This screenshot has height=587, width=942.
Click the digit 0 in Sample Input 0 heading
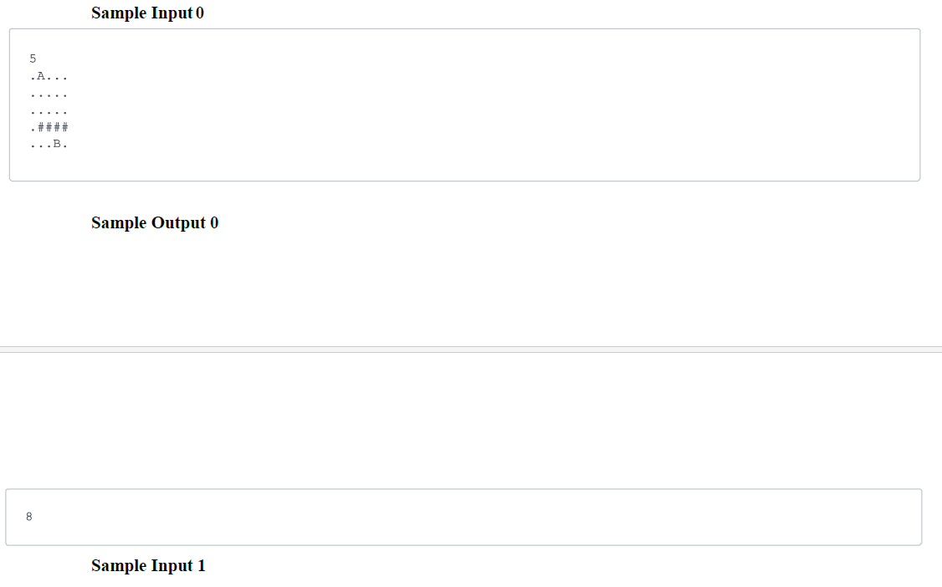click(x=200, y=13)
